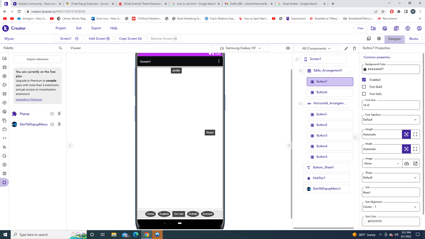425x239 pixels.
Task: Open Google palette category icon
Action: click(4, 156)
